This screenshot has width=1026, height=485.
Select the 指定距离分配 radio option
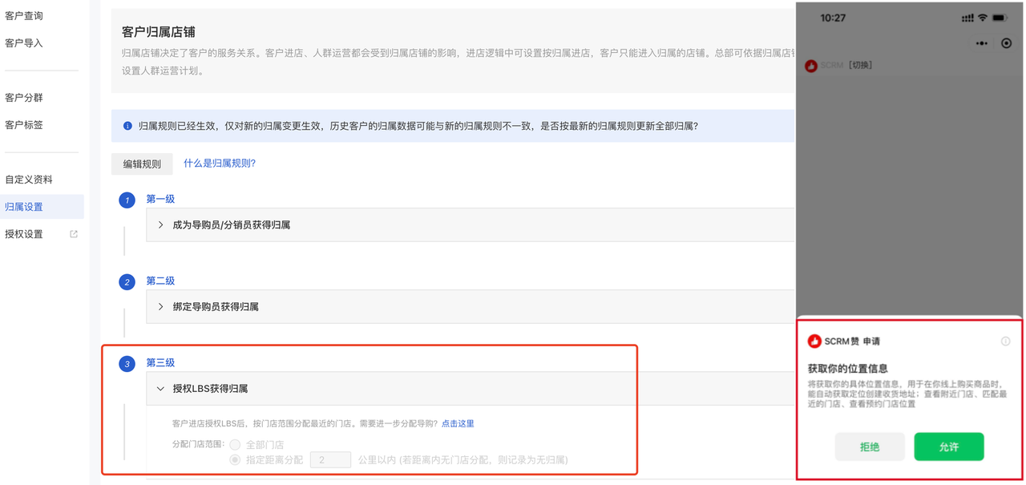point(235,460)
